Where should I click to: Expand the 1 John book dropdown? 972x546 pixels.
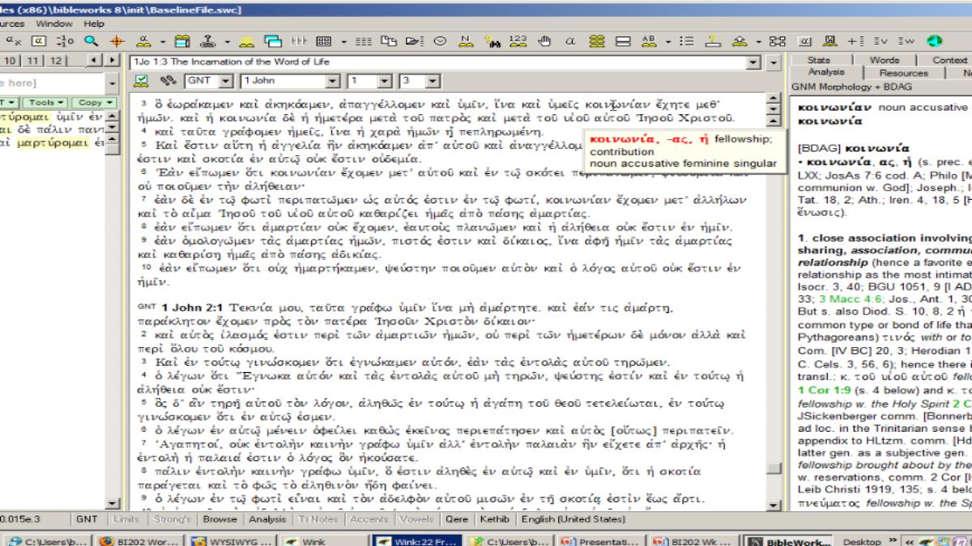(x=332, y=81)
